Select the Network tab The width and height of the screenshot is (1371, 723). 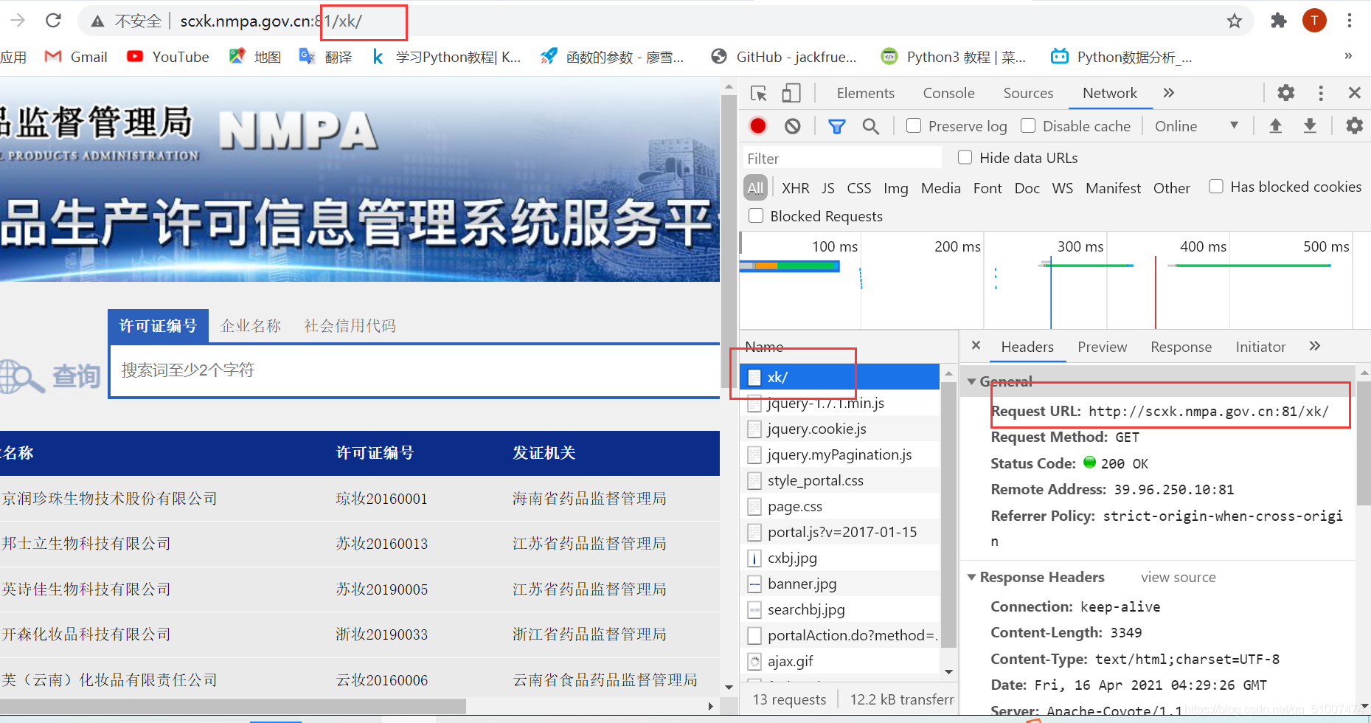click(1110, 93)
